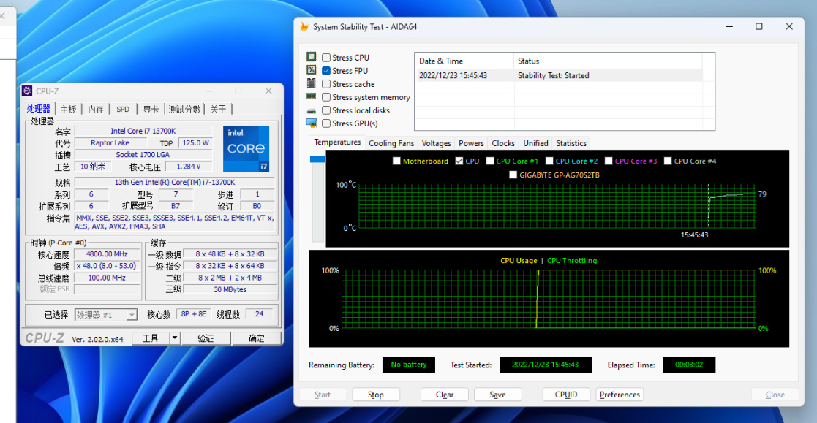This screenshot has width=817, height=423.
Task: Open the 主板 tab in CPU-Z
Action: 68,110
